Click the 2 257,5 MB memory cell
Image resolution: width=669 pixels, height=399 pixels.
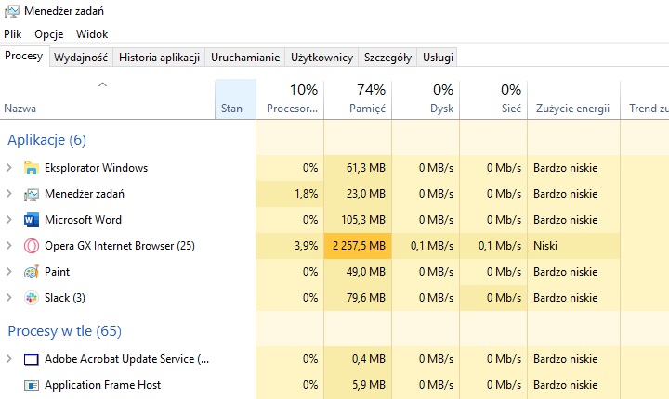(x=358, y=246)
